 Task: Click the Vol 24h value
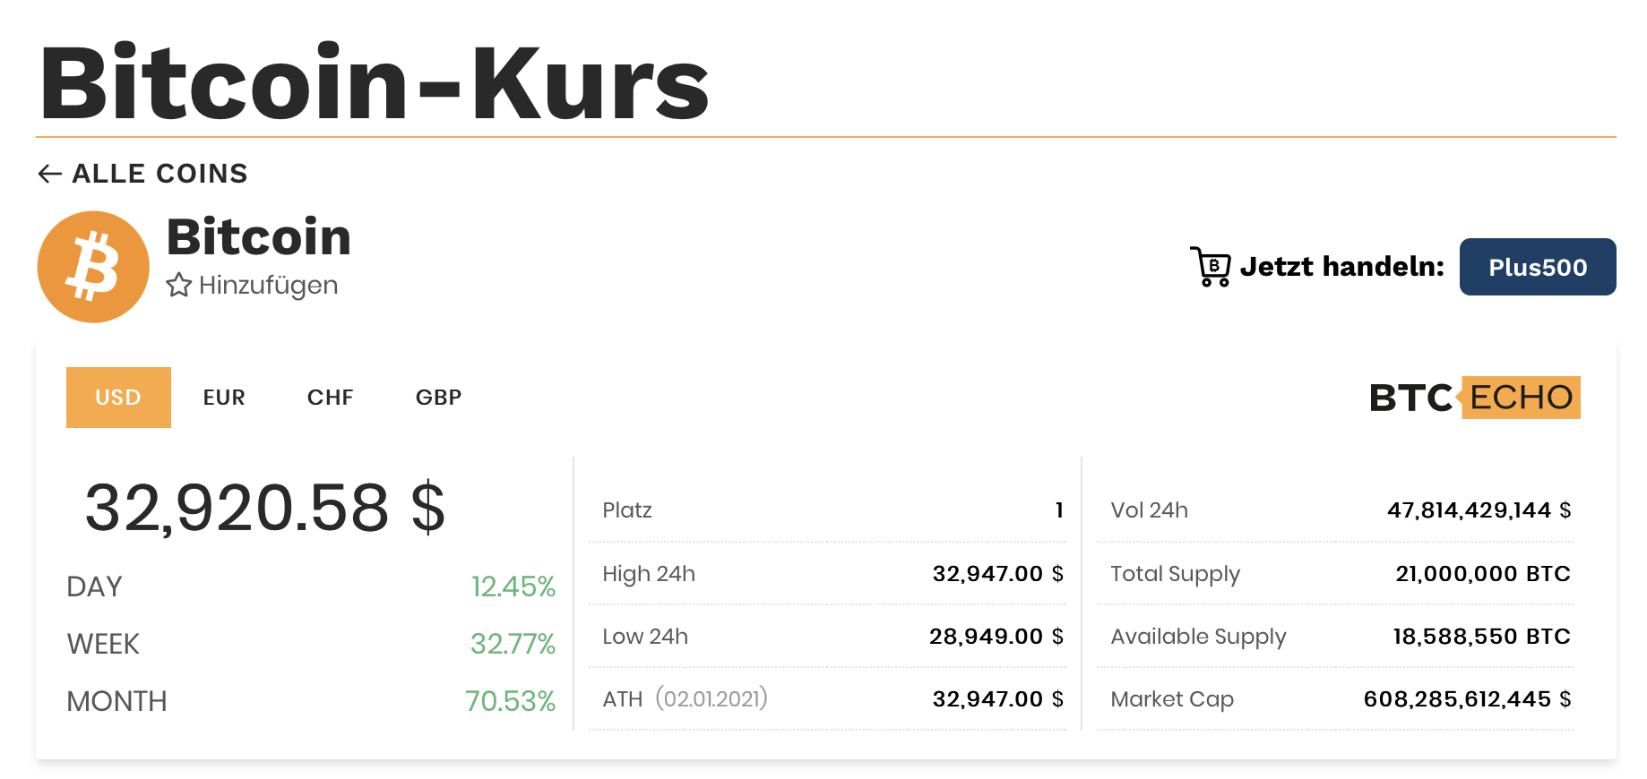1479,510
